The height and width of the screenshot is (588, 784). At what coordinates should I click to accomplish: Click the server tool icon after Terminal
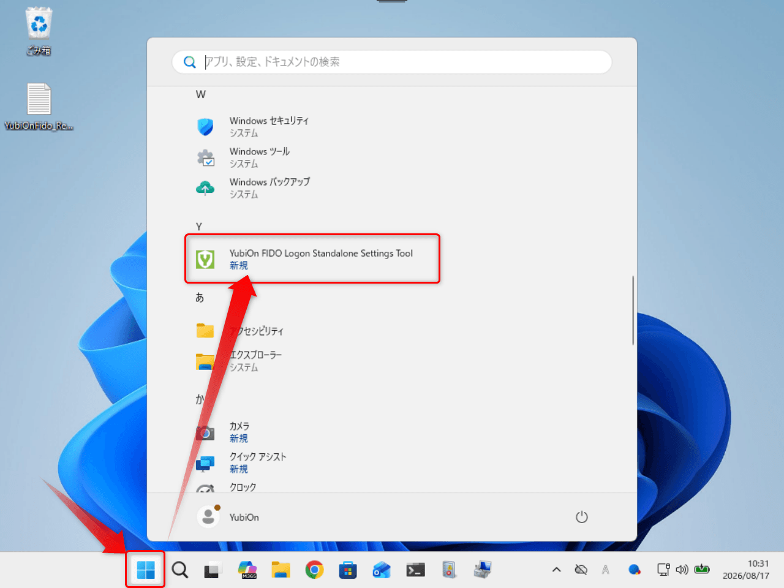point(449,570)
